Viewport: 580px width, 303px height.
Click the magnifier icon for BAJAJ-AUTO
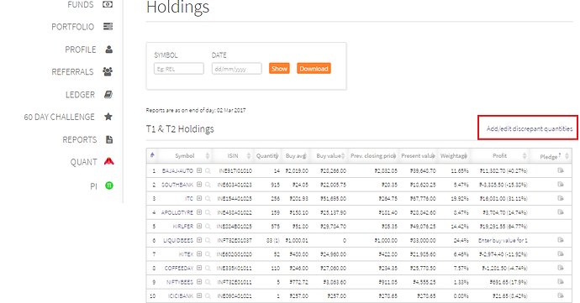point(208,171)
